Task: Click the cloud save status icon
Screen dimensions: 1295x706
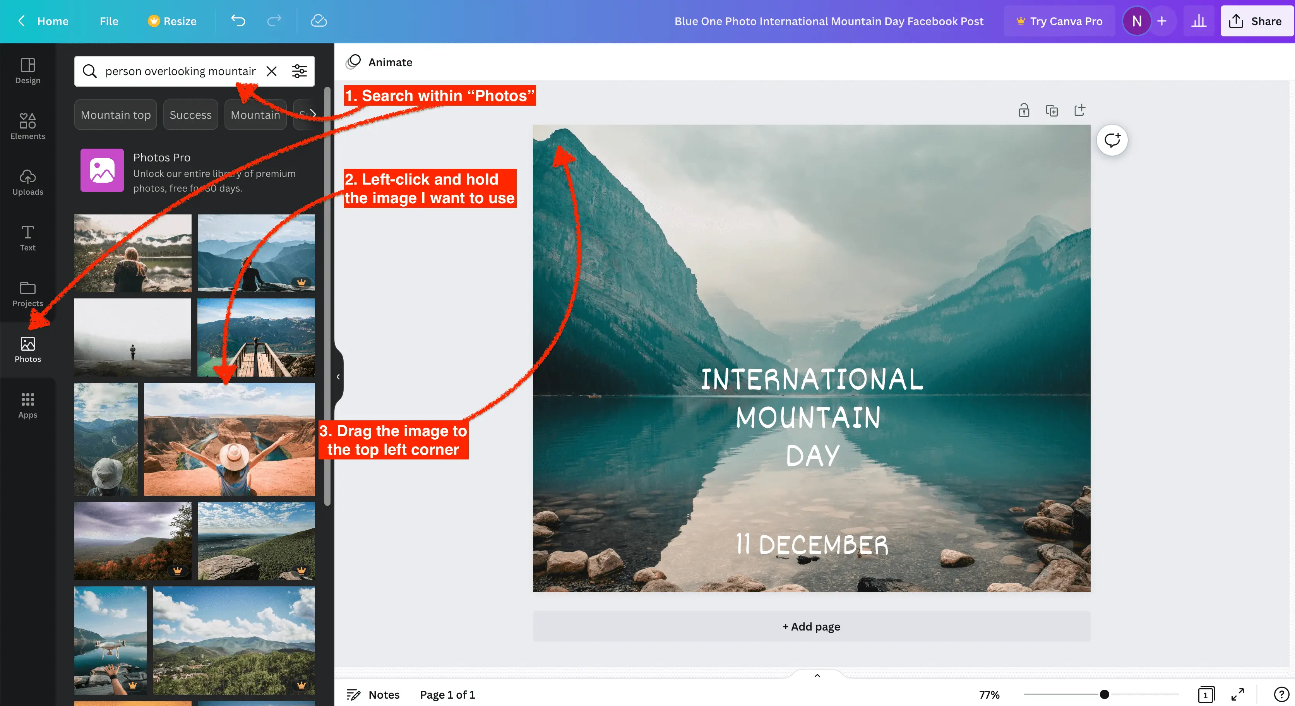Action: (x=319, y=21)
